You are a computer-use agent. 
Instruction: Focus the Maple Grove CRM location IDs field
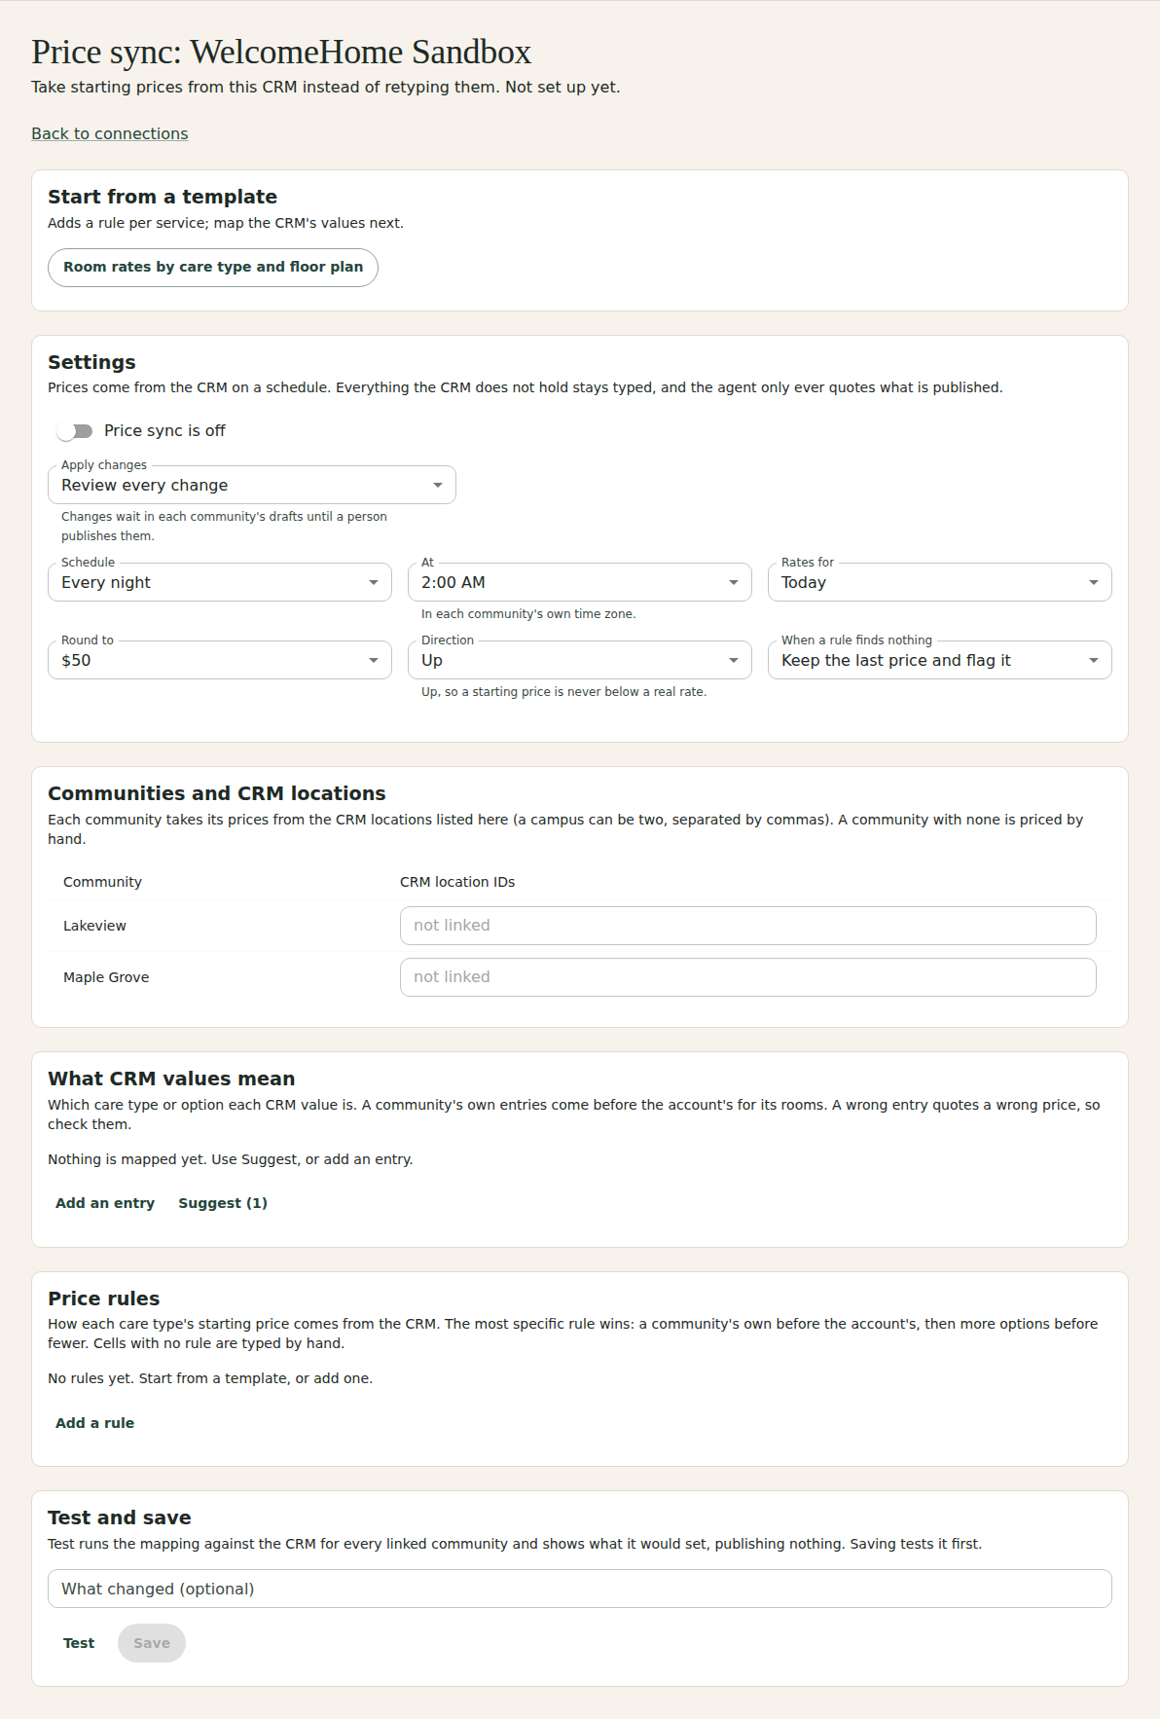pyautogui.click(x=748, y=977)
